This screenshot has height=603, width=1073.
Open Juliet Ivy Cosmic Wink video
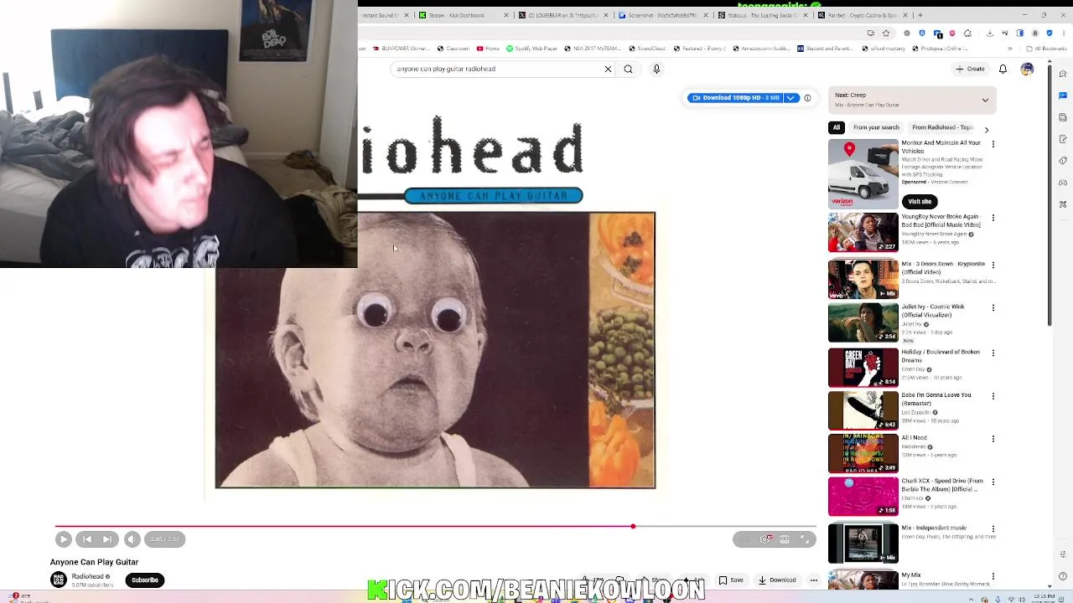863,322
